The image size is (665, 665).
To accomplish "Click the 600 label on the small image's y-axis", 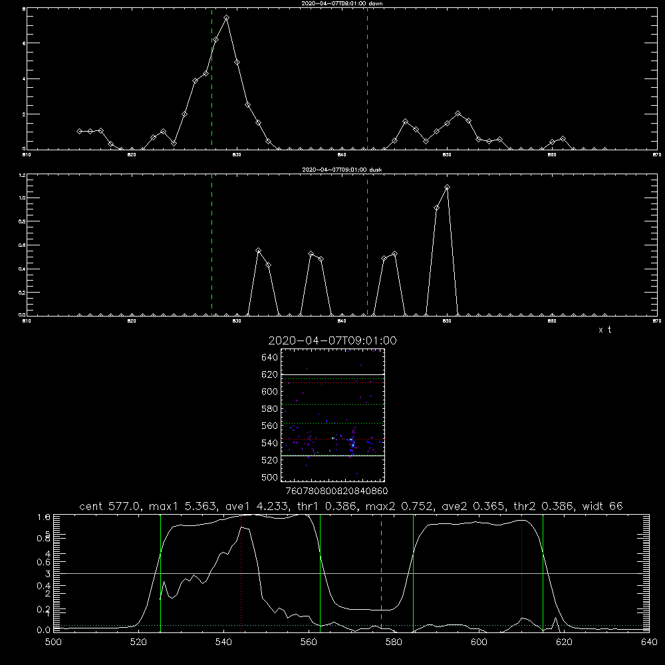I will (270, 392).
